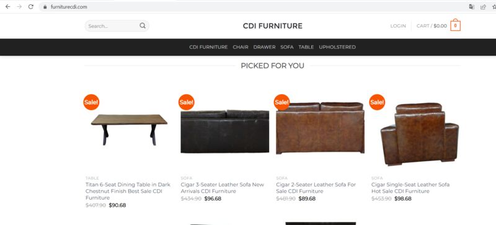Reload the page with refresh icon
This screenshot has width=496, height=225.
(x=30, y=7)
